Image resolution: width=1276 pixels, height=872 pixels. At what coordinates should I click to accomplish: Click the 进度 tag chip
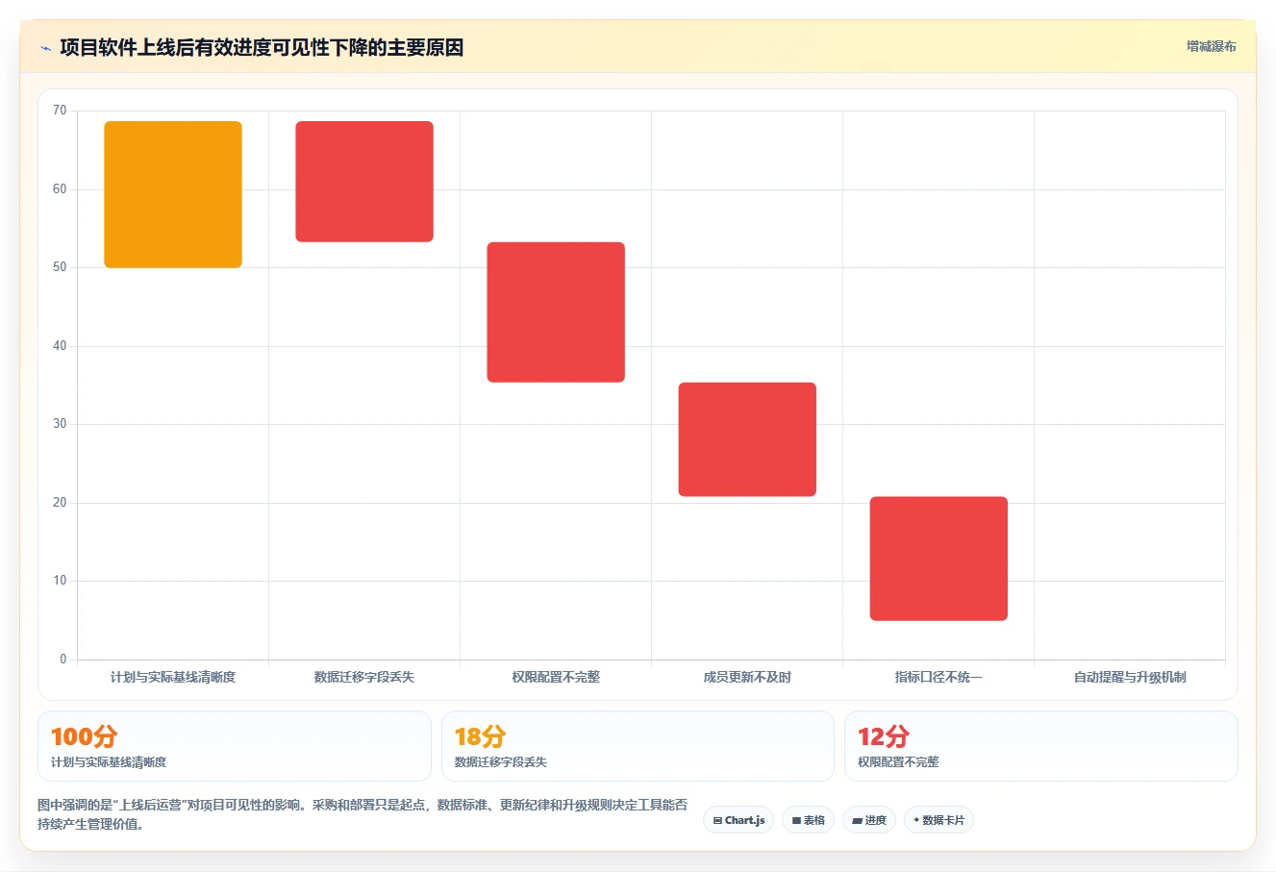[869, 820]
